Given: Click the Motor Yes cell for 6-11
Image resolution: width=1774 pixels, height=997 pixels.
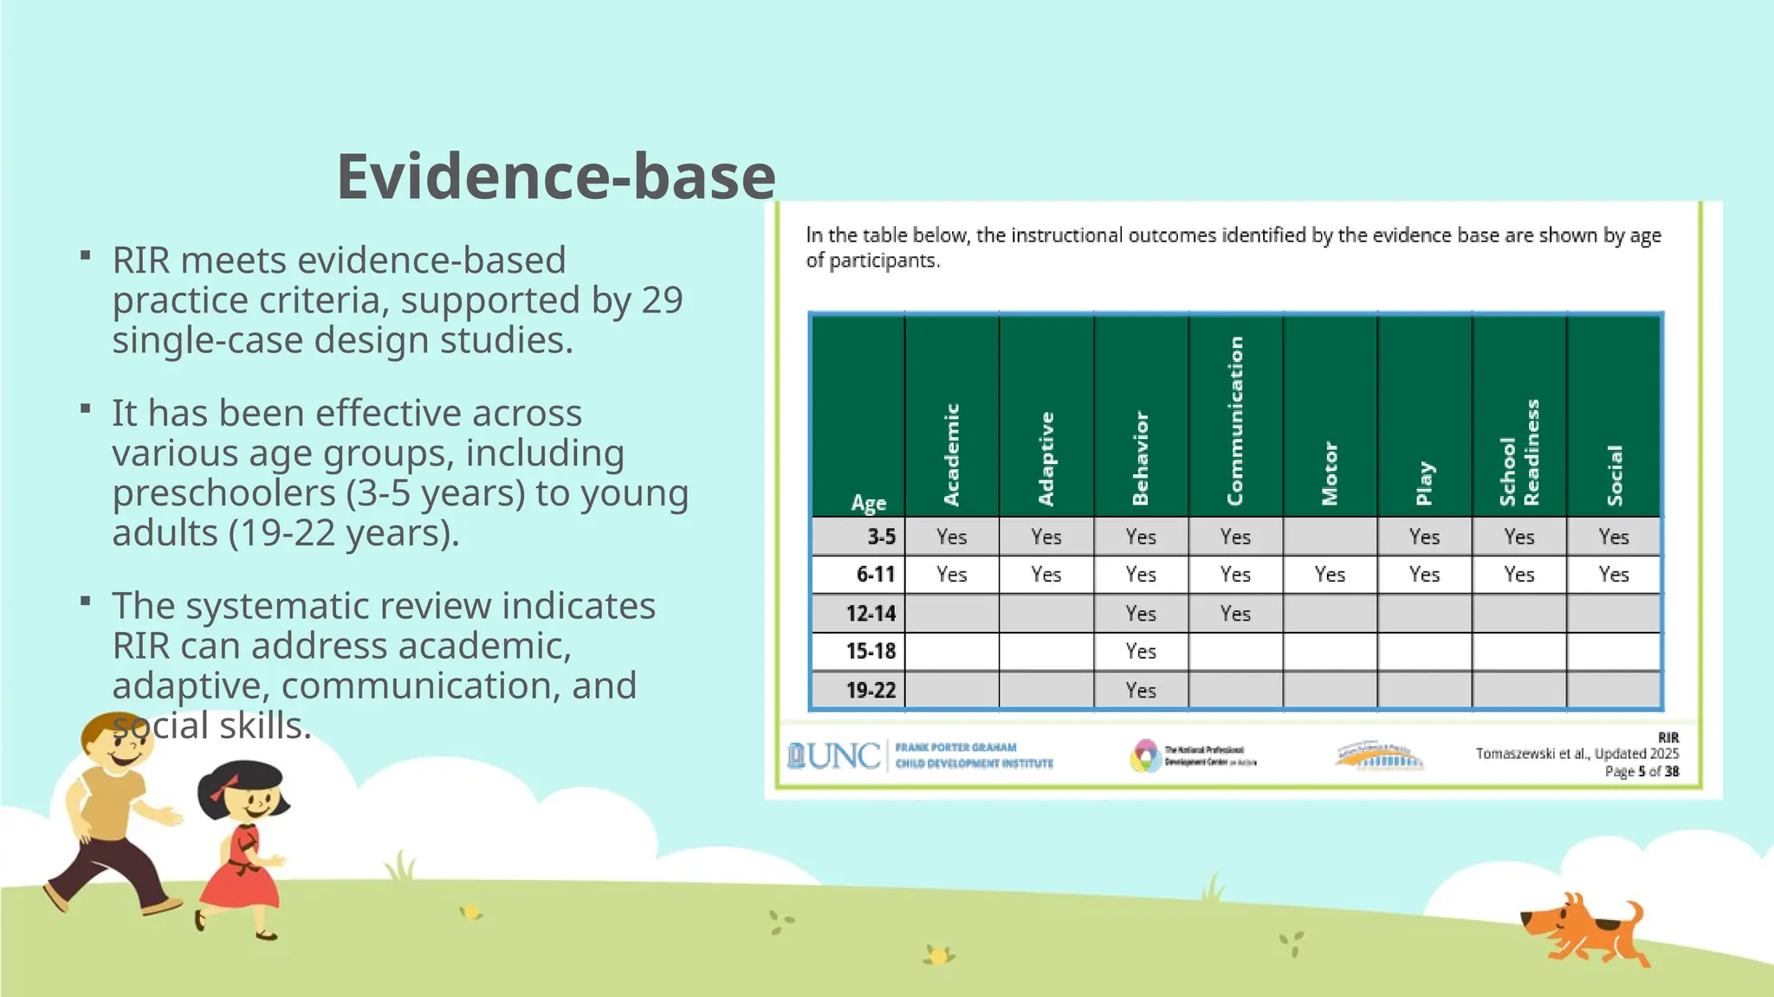Looking at the screenshot, I should [1330, 575].
